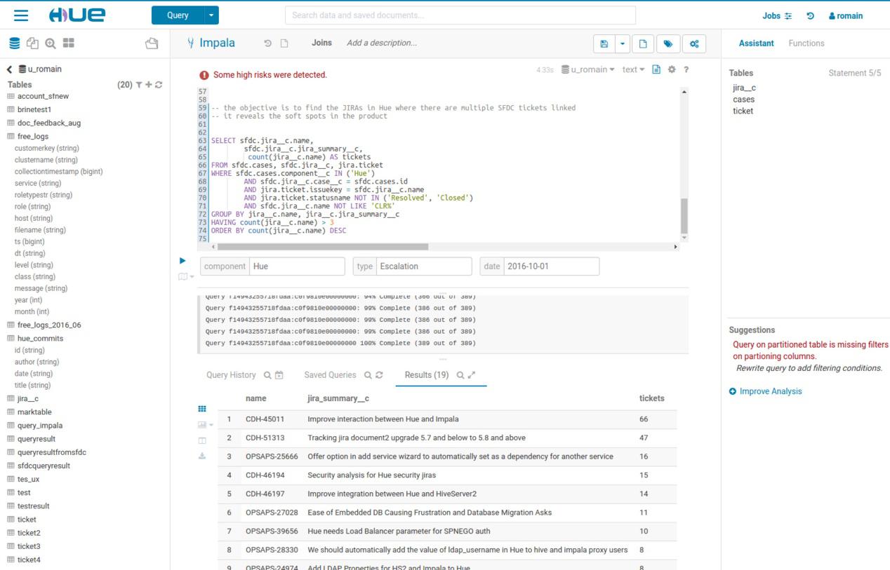
Task: Open the text type dropdown
Action: pos(633,69)
